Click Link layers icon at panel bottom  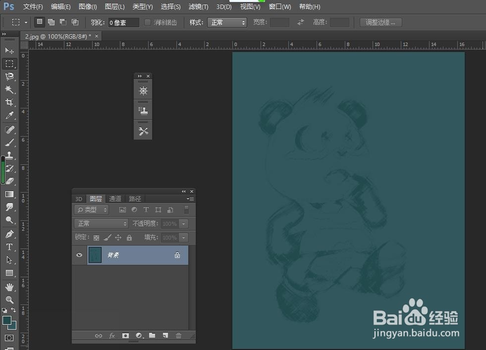[98, 336]
